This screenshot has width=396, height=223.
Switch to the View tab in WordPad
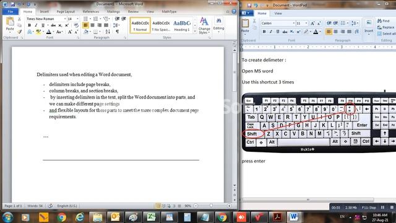coord(278,14)
